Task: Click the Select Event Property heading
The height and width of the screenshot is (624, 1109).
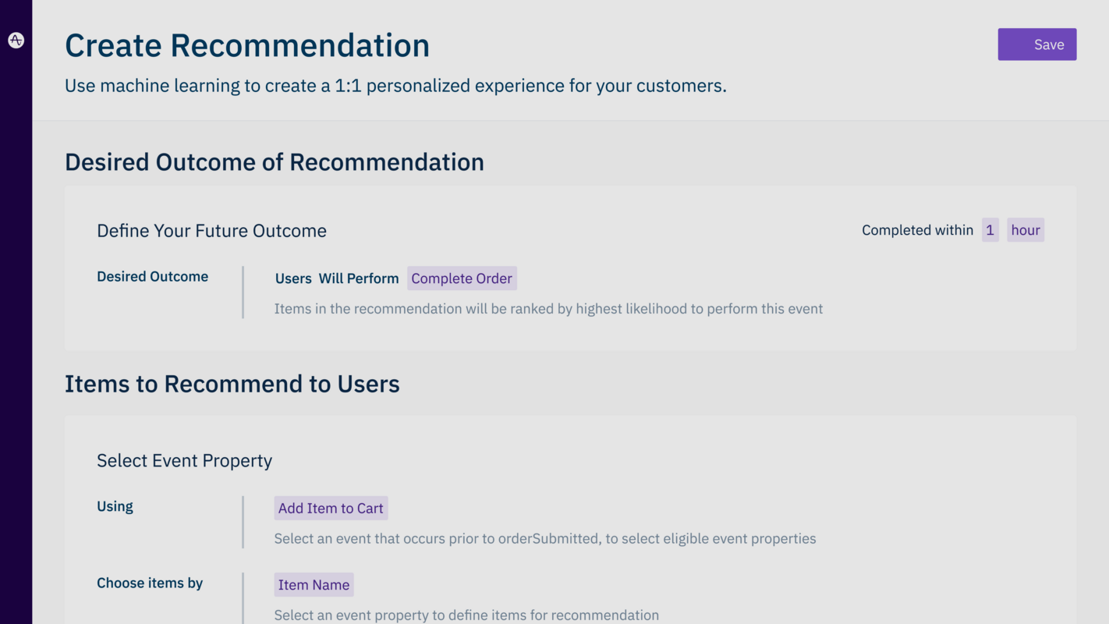Action: pyautogui.click(x=184, y=460)
